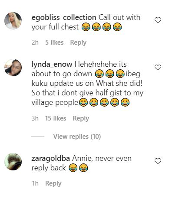Reply to zaragoldba's comment
The height and width of the screenshot is (199, 169).
(53, 183)
